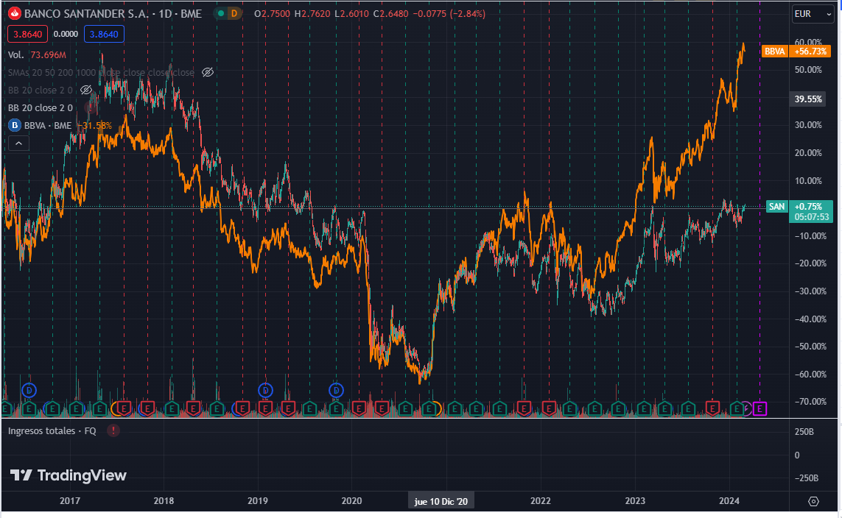
Task: Click the red error icon beside Ingresos totales
Action: [x=113, y=430]
